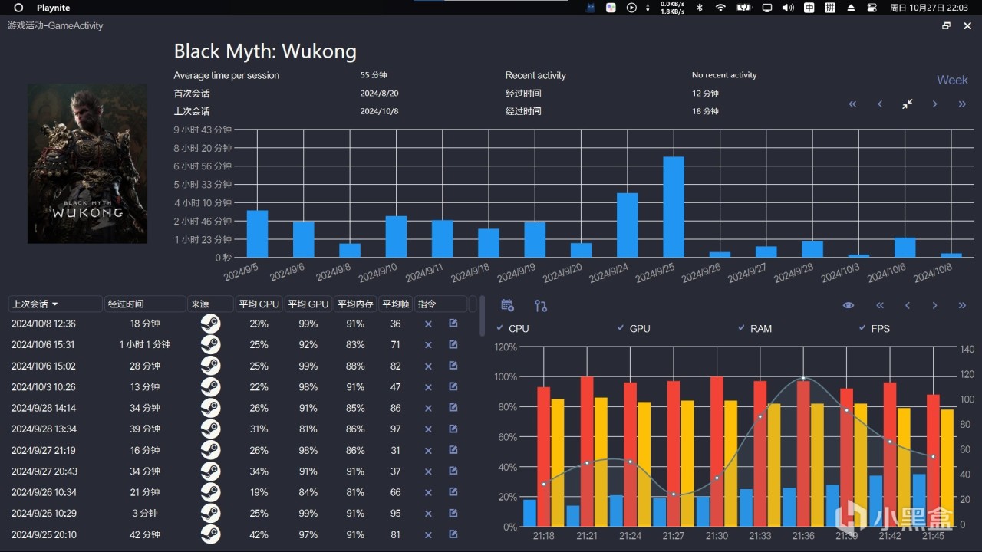Delete the 2024/10/6 15:31 session
This screenshot has height=552, width=982.
tap(428, 345)
